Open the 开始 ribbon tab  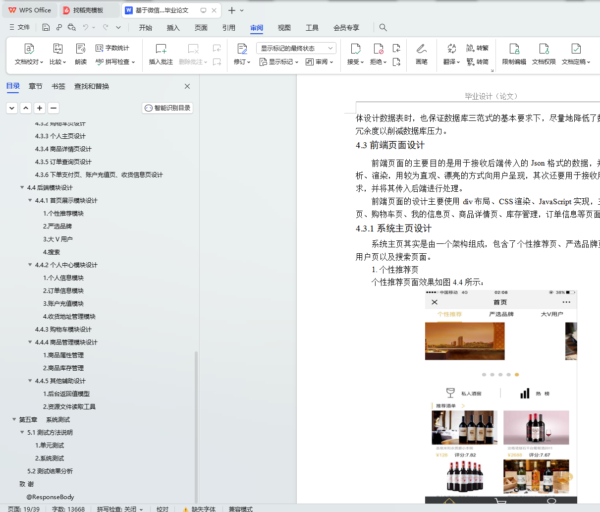(146, 28)
